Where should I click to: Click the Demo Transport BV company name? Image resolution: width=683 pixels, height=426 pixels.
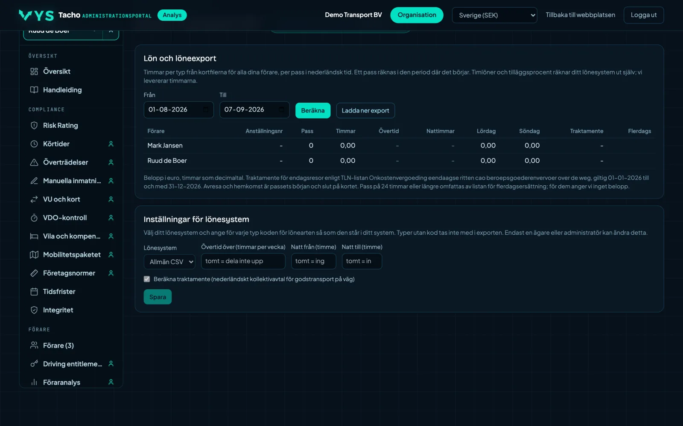tap(353, 15)
